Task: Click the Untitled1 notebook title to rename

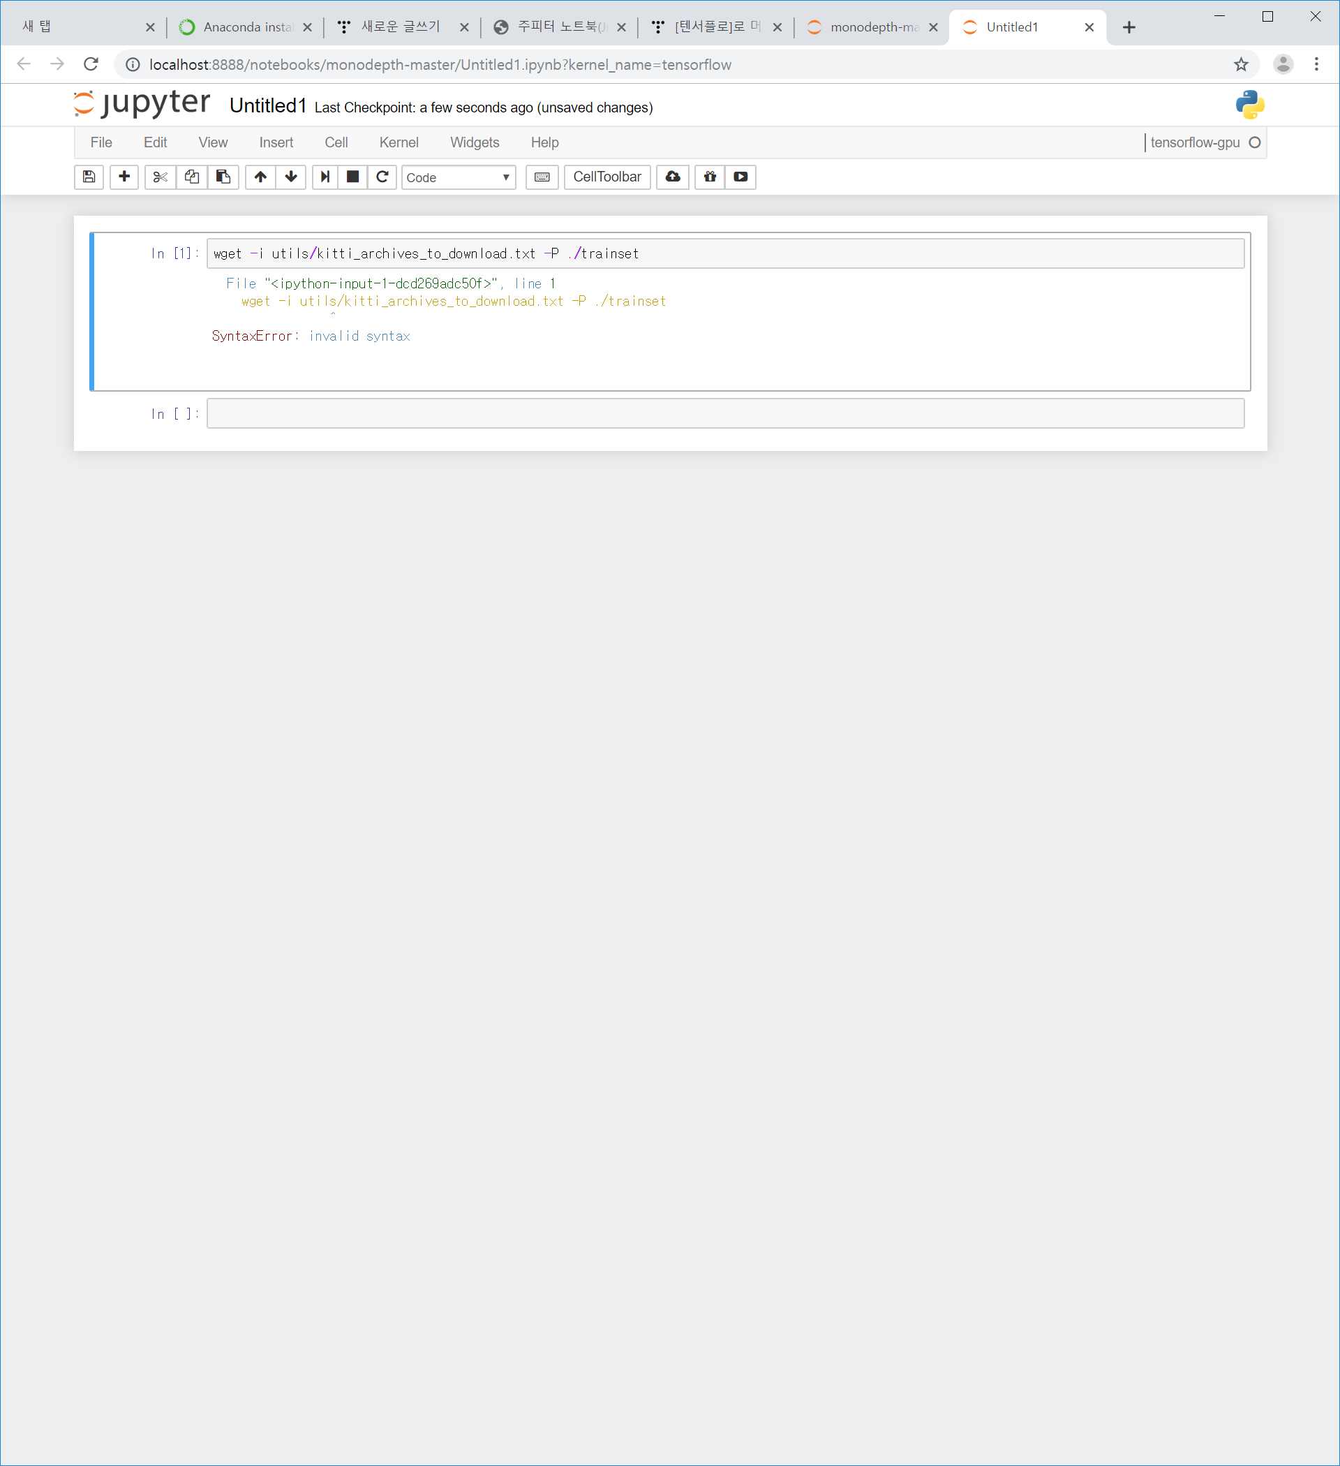Action: (267, 106)
